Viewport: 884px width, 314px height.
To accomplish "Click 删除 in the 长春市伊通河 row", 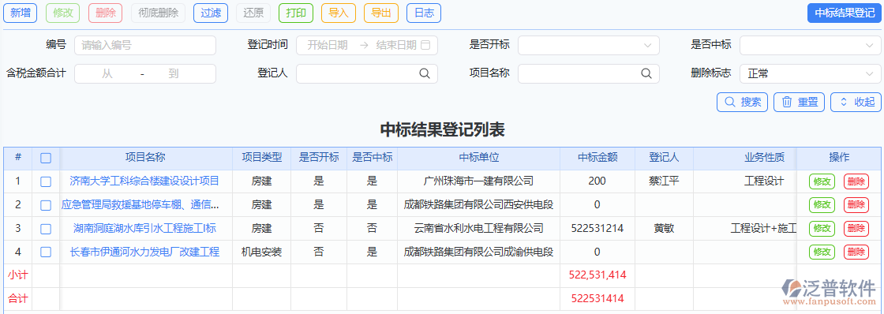I will pos(856,252).
